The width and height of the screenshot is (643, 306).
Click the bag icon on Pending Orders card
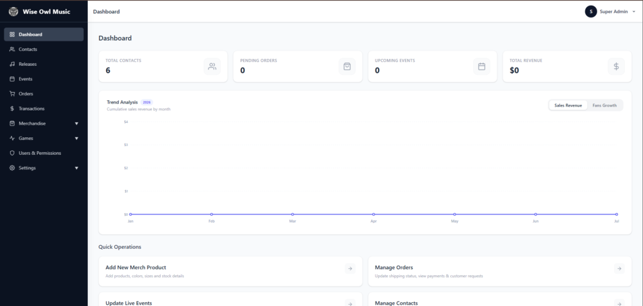(x=347, y=66)
